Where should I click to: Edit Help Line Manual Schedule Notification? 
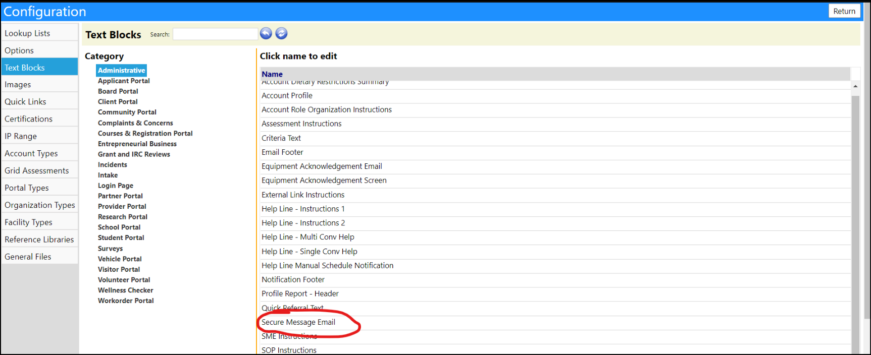[327, 266]
